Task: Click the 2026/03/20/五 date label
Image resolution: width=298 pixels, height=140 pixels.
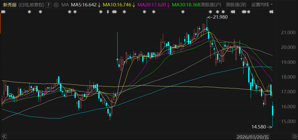Action: (x=253, y=137)
